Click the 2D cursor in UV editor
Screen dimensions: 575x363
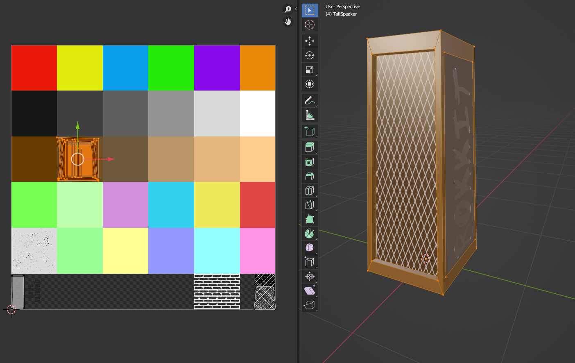tap(11, 310)
